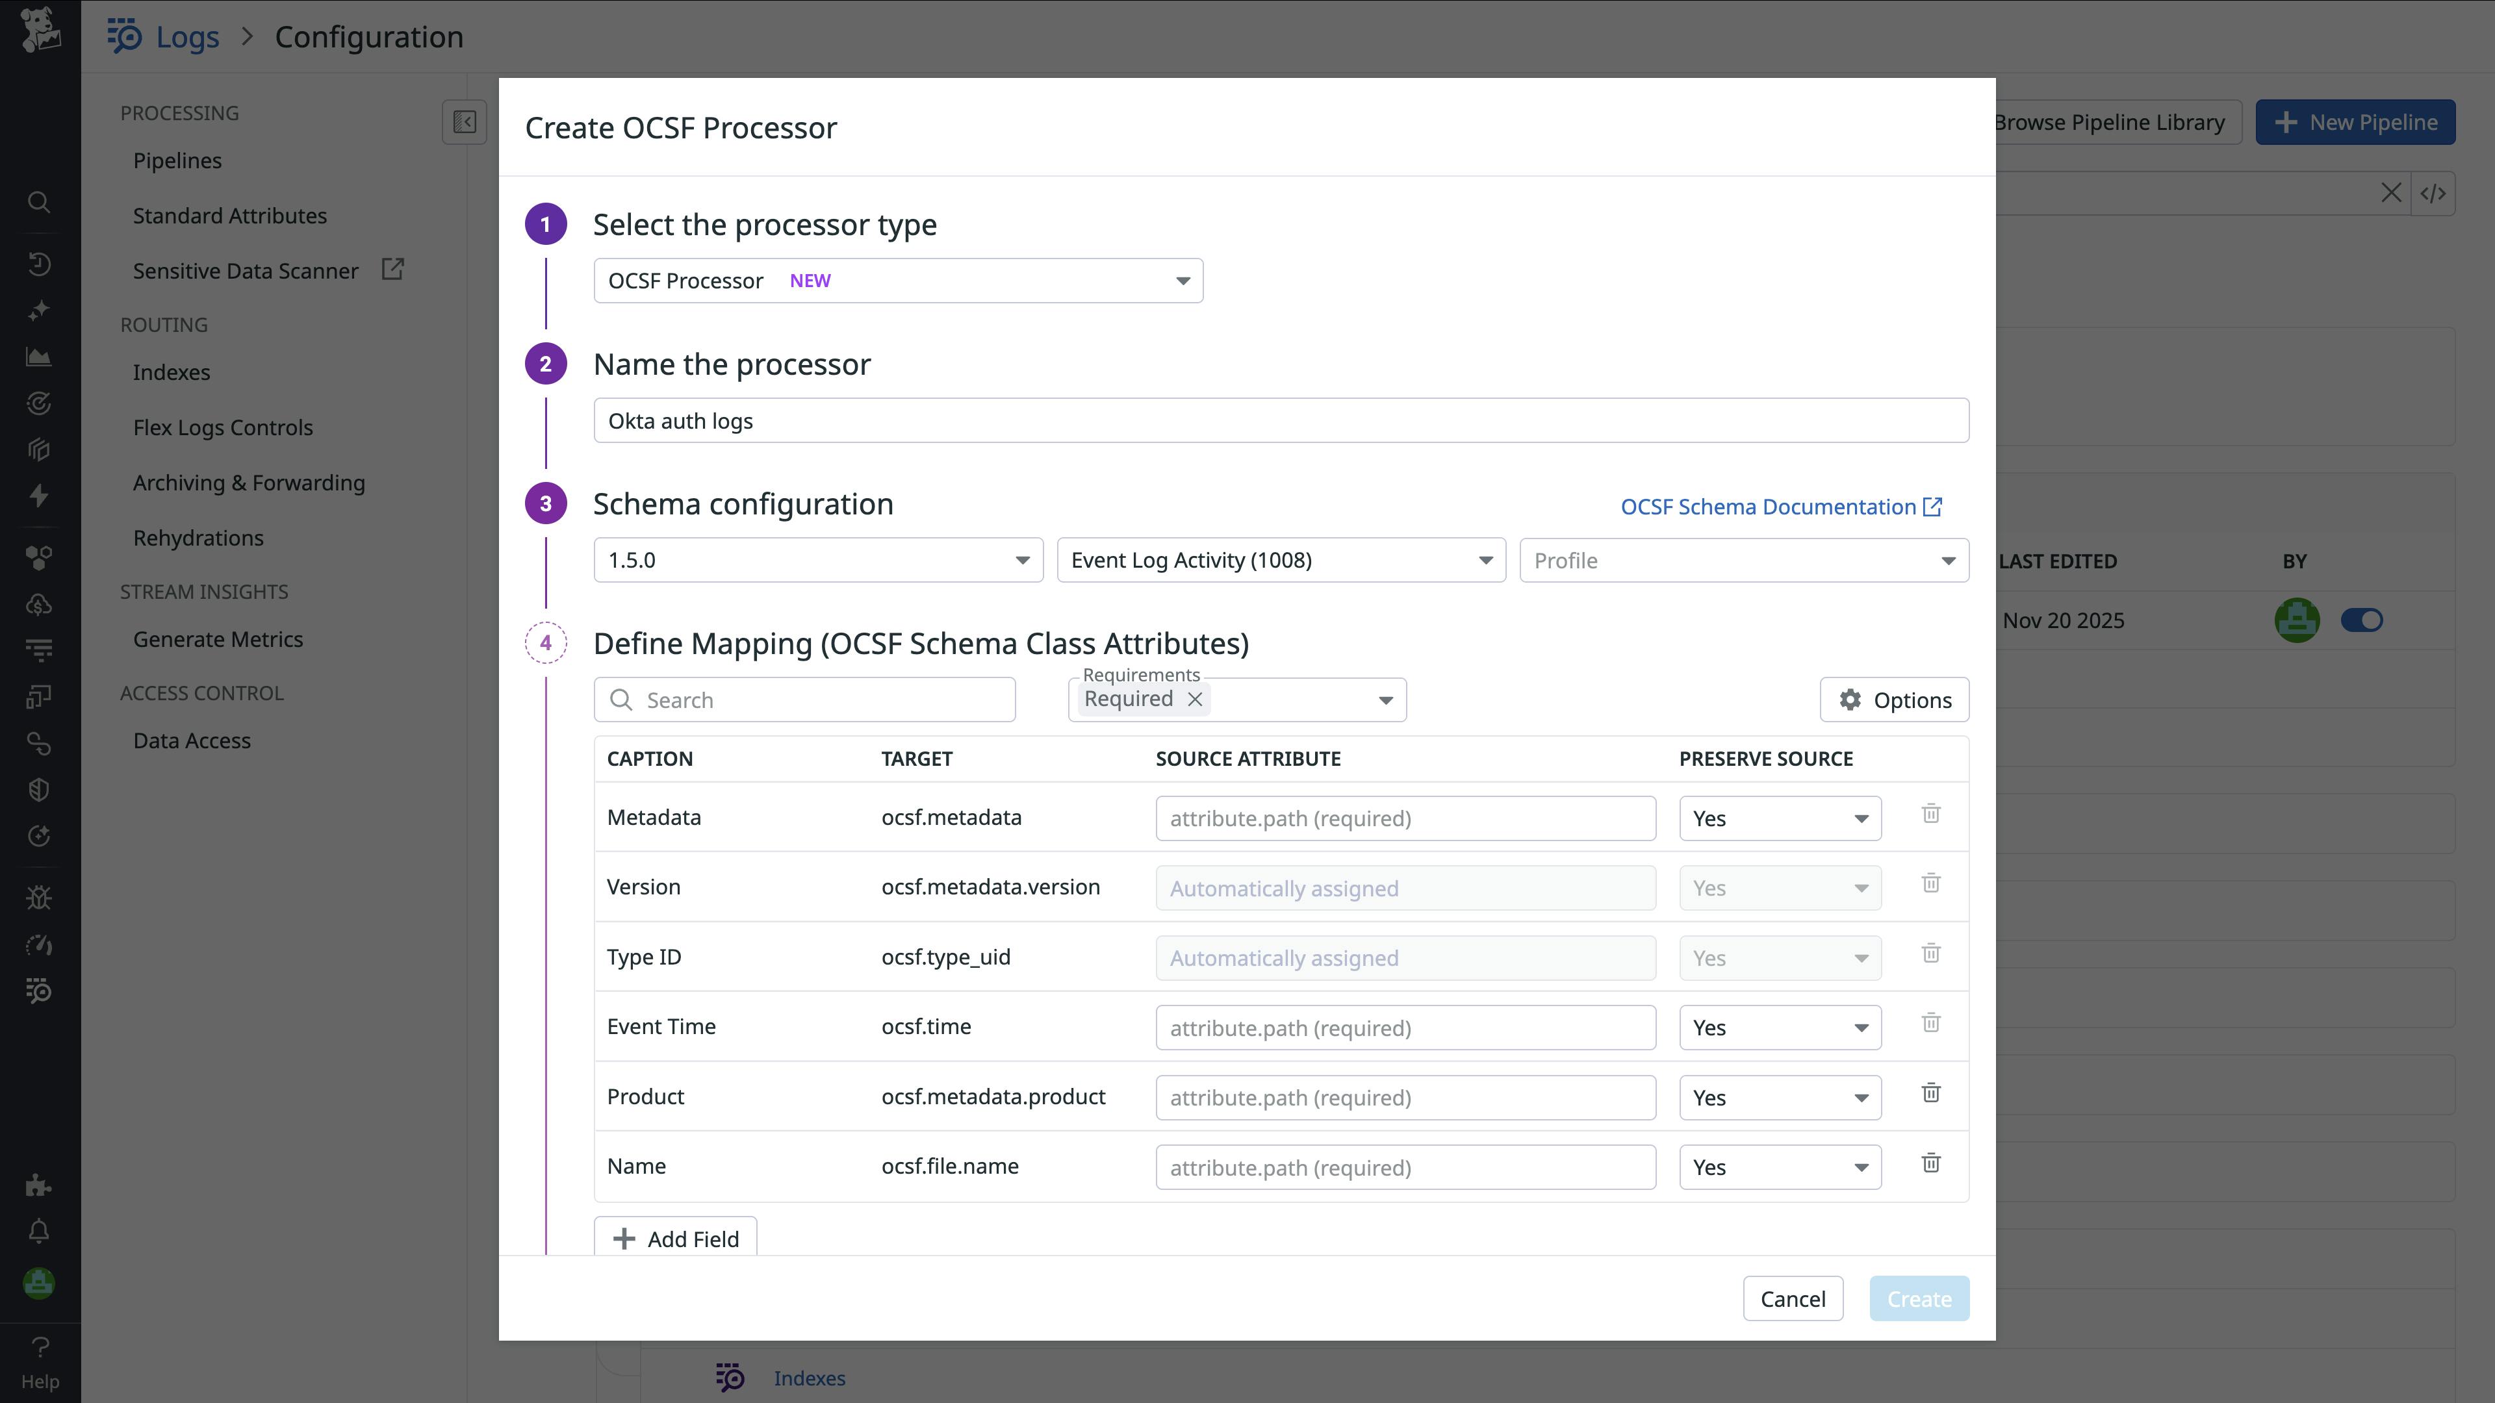Image resolution: width=2495 pixels, height=1403 pixels.
Task: Open the recent history clock icon
Action: coord(39,264)
